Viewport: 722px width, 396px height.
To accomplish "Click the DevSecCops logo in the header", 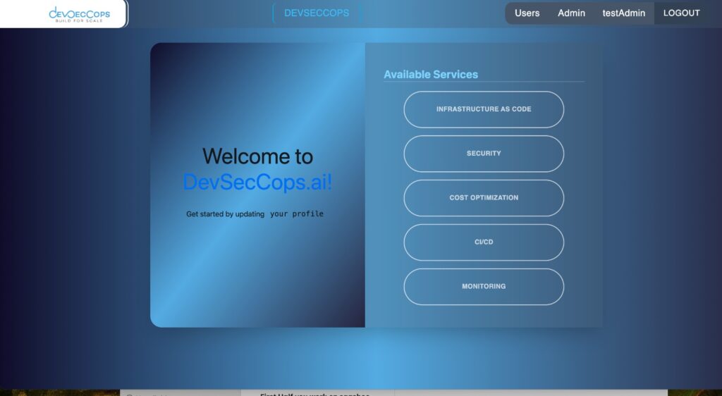I will 79,13.
